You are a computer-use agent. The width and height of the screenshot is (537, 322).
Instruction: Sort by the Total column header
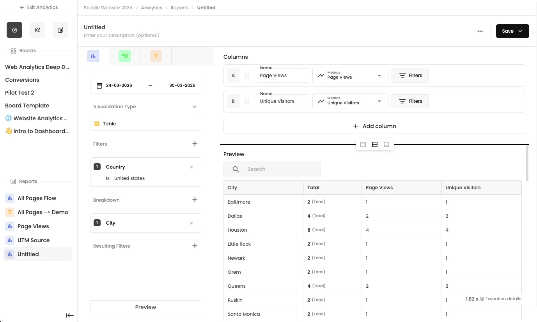pyautogui.click(x=333, y=188)
